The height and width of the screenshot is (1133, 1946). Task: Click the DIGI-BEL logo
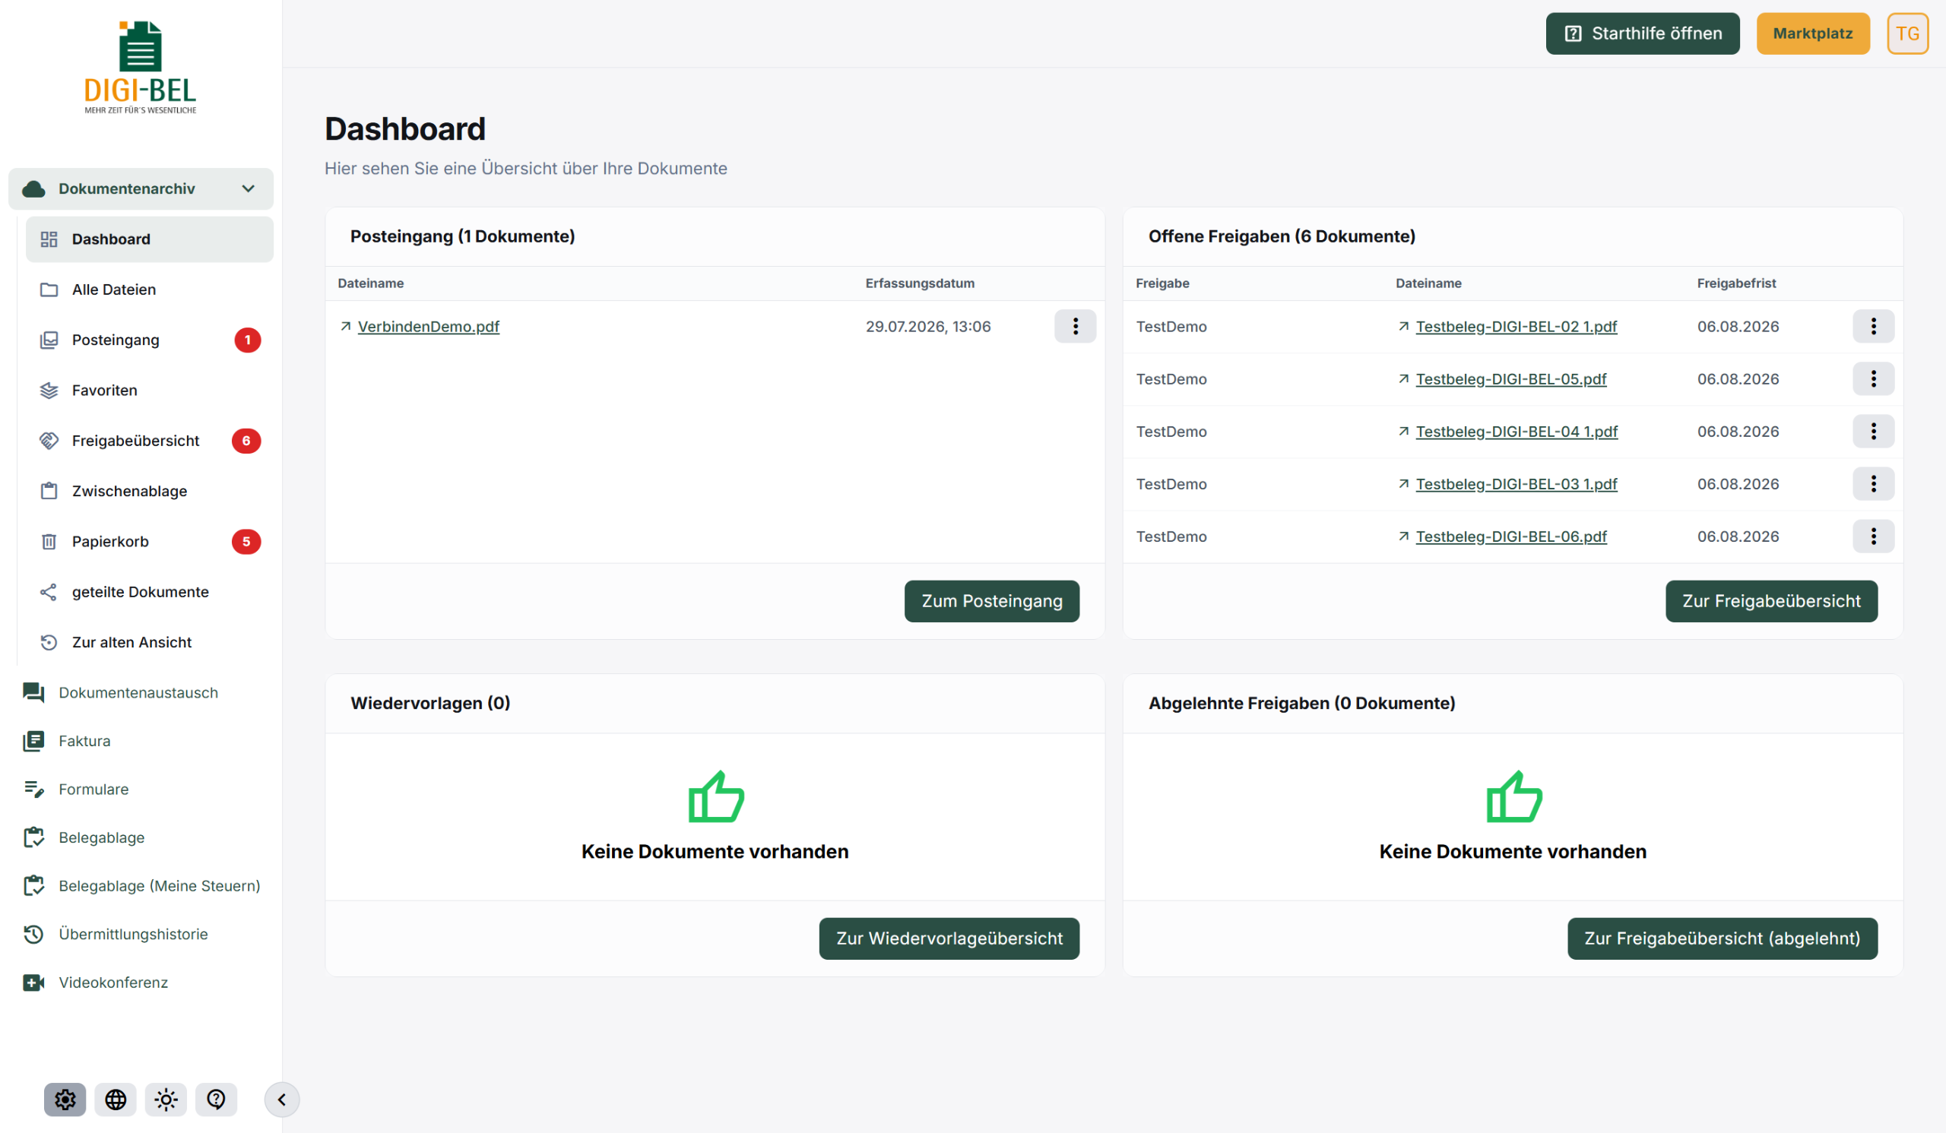[x=141, y=68]
